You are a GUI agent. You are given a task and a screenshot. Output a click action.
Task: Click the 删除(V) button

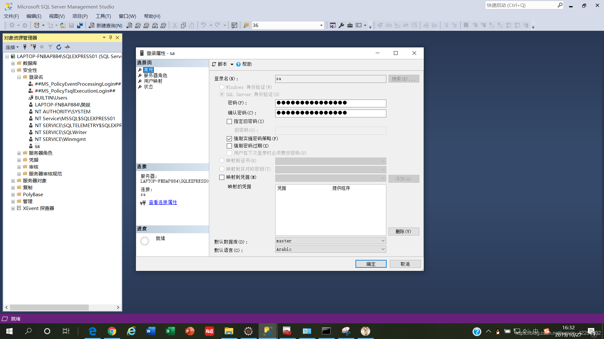[x=404, y=232]
